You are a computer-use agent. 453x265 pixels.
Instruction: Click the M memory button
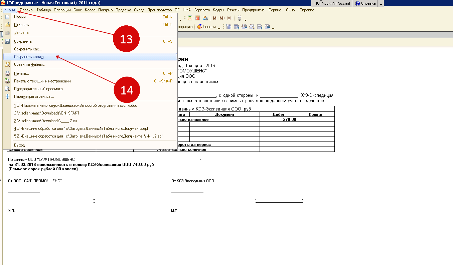214,18
